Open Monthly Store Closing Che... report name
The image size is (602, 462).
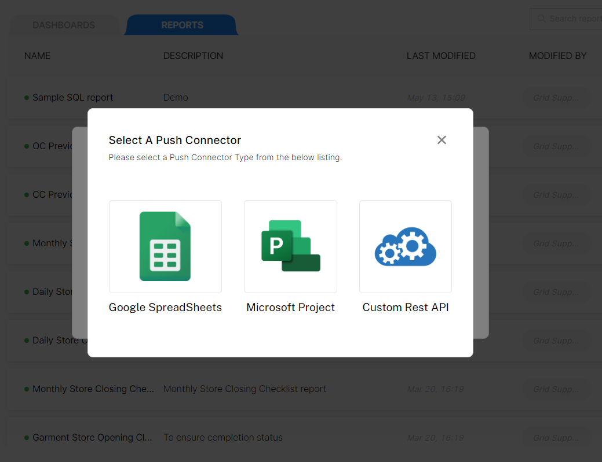point(93,389)
